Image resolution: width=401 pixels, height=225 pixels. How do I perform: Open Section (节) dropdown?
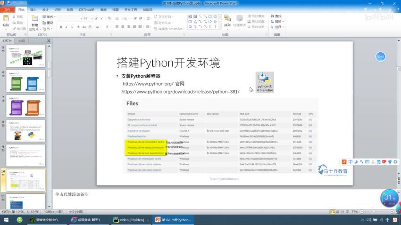coord(48,29)
